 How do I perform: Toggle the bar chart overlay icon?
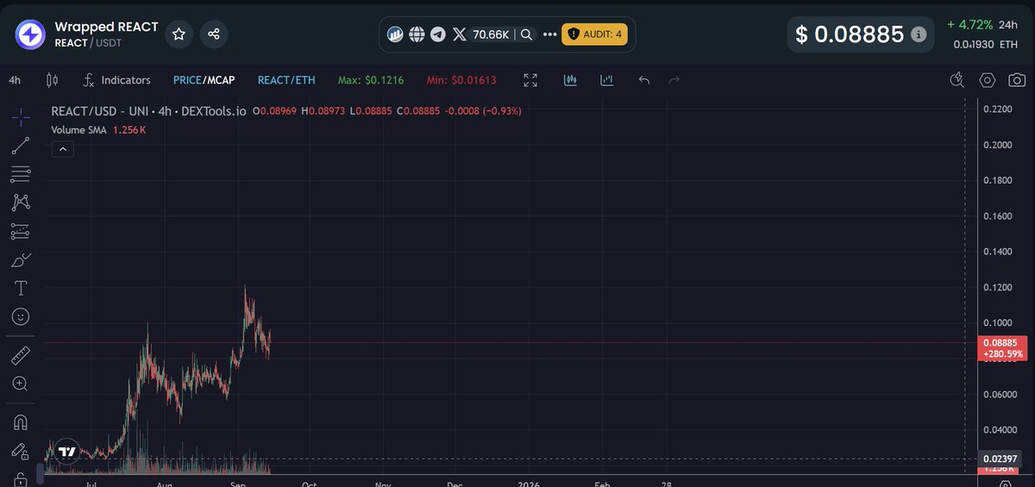(x=607, y=80)
